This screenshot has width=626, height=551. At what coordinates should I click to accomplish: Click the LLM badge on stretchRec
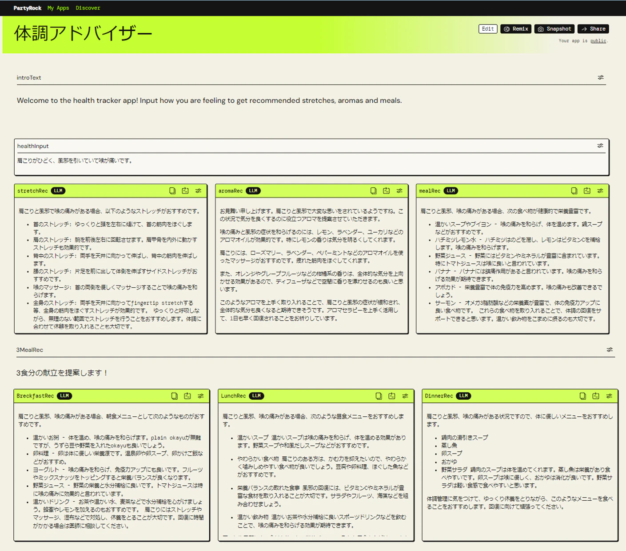58,191
